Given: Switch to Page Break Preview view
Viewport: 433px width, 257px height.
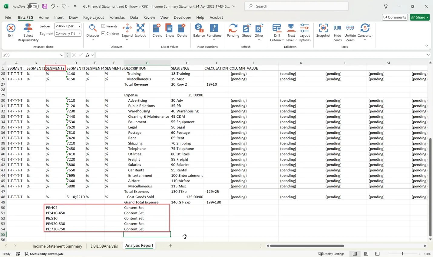Looking at the screenshot, I should coord(377,254).
